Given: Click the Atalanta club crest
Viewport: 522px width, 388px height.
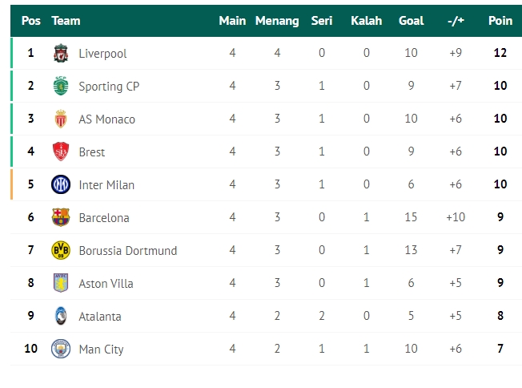Looking at the screenshot, I should (x=61, y=316).
